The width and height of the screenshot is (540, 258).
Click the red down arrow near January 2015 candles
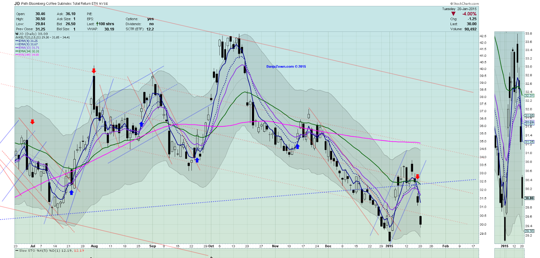click(417, 177)
